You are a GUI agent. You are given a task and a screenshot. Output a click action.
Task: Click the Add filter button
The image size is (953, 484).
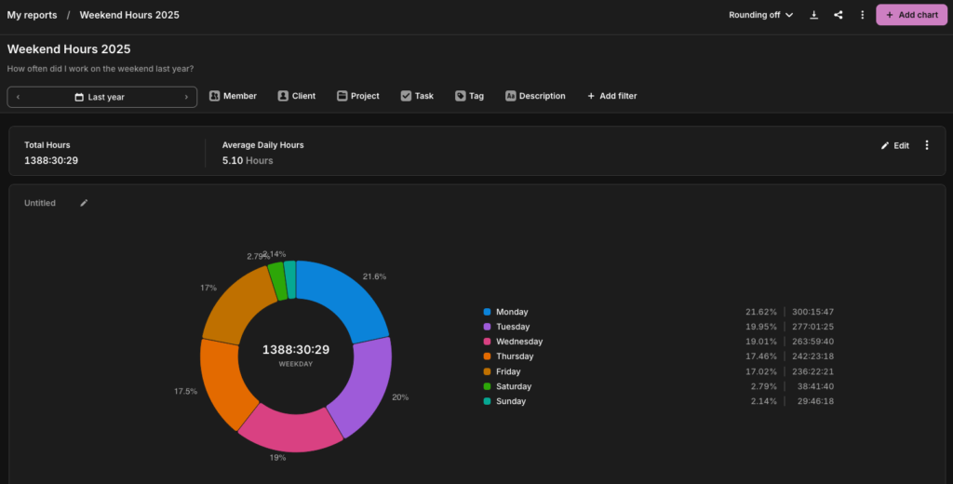coord(611,96)
